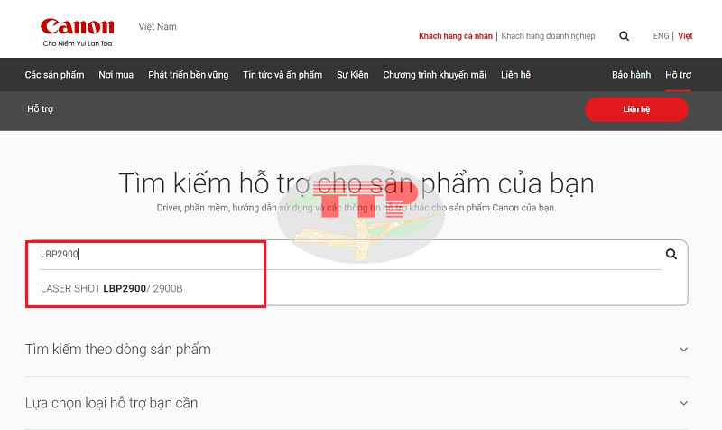Open 'Chương trình khuyến mãi' menu
The image size is (722, 430).
[x=435, y=75]
